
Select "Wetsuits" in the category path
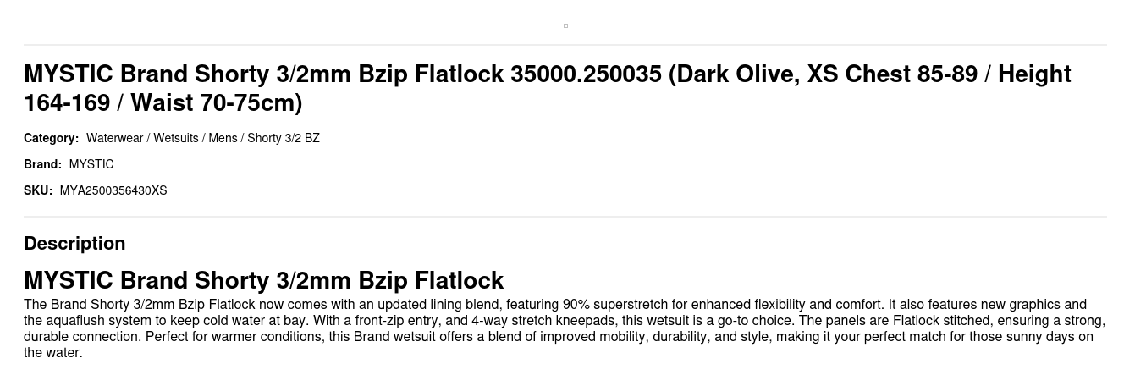(x=175, y=138)
